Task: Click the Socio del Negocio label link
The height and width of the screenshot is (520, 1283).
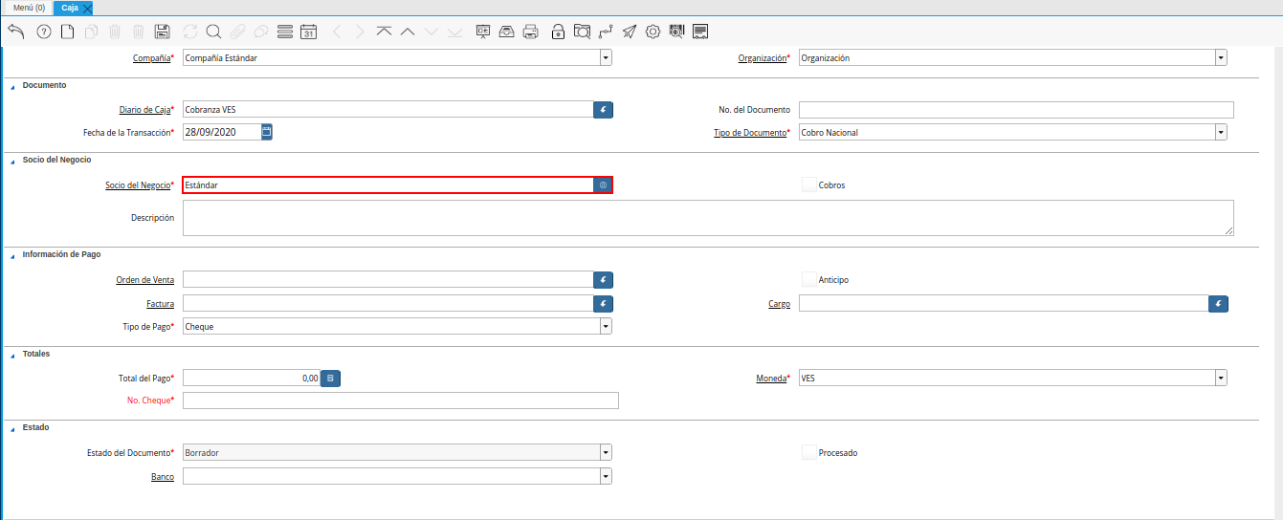Action: click(139, 184)
